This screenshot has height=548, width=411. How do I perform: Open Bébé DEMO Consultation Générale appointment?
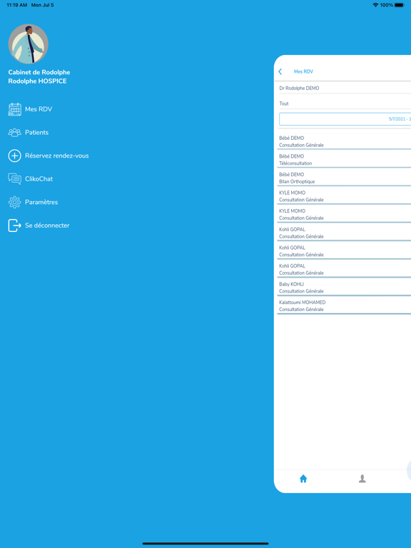tap(344, 141)
